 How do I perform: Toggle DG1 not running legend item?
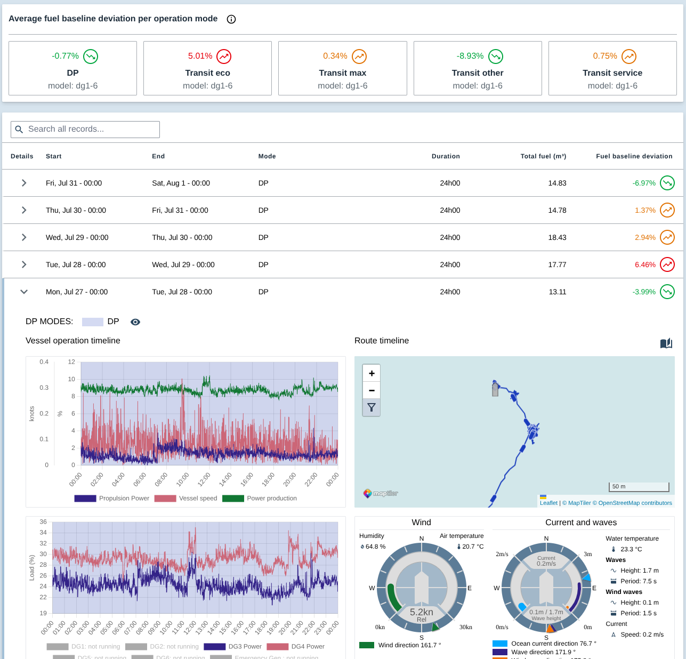pos(84,647)
